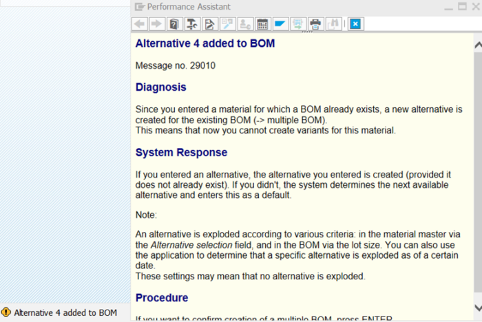
Task: Click the warning icon in the status bar
Action: (6, 312)
